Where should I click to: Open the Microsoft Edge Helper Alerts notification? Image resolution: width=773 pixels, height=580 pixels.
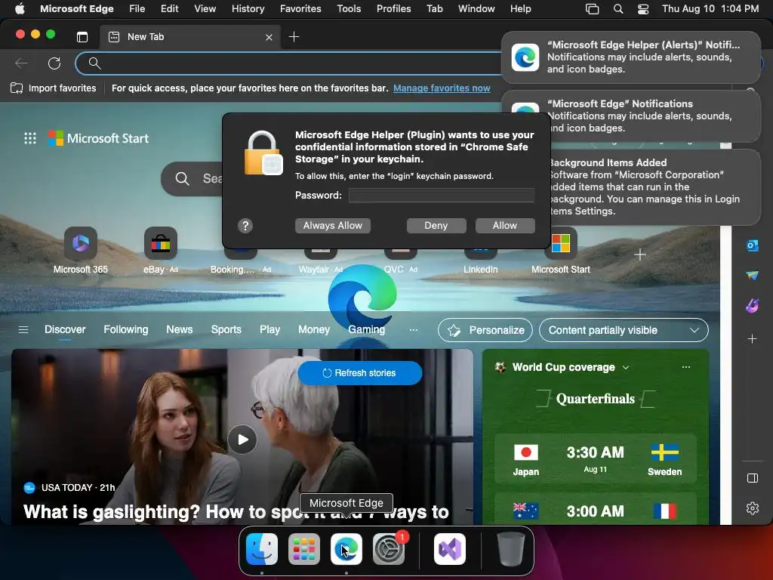(x=630, y=57)
